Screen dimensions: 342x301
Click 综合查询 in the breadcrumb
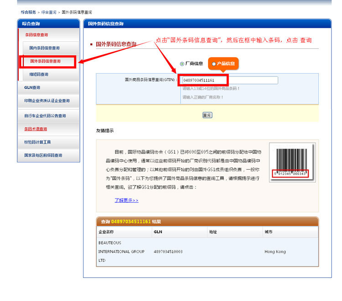[x=49, y=12]
